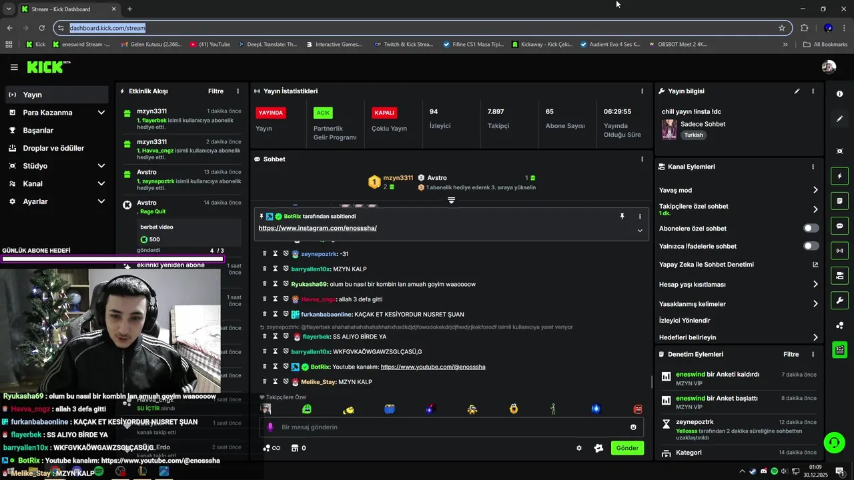The image size is (854, 480).
Task: Open Kanal Eylemleri panel options menu
Action: [x=813, y=167]
